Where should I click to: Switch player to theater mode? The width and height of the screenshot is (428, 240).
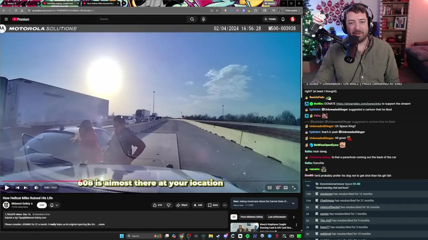point(286,188)
